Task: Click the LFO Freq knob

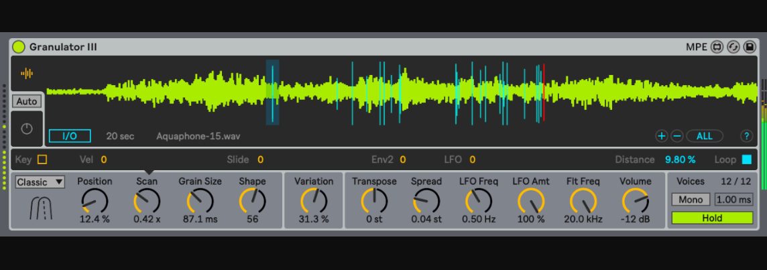Action: pyautogui.click(x=479, y=201)
